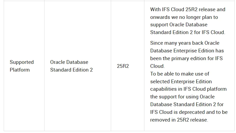The image size is (236, 133).
Task: Click the line "selected Enterprise Edition"
Action: click(x=181, y=81)
